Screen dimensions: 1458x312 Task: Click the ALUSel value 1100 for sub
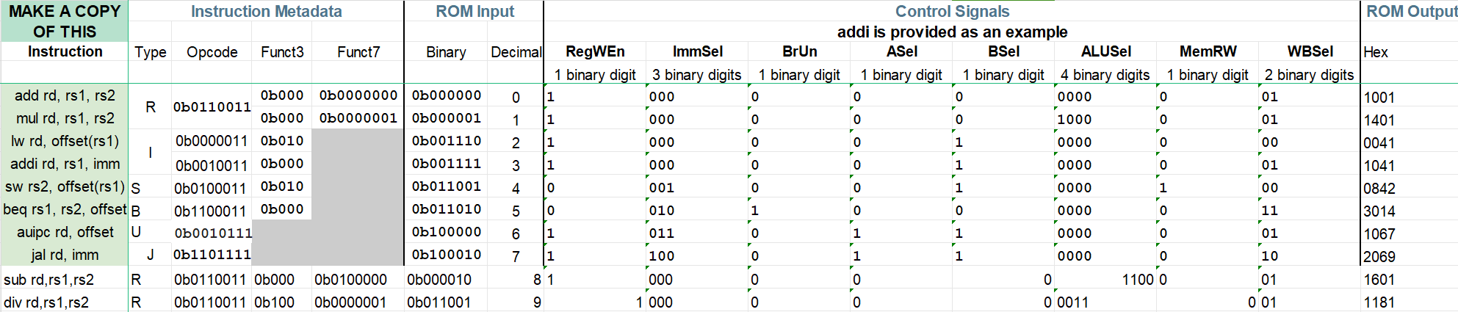coord(1105,279)
